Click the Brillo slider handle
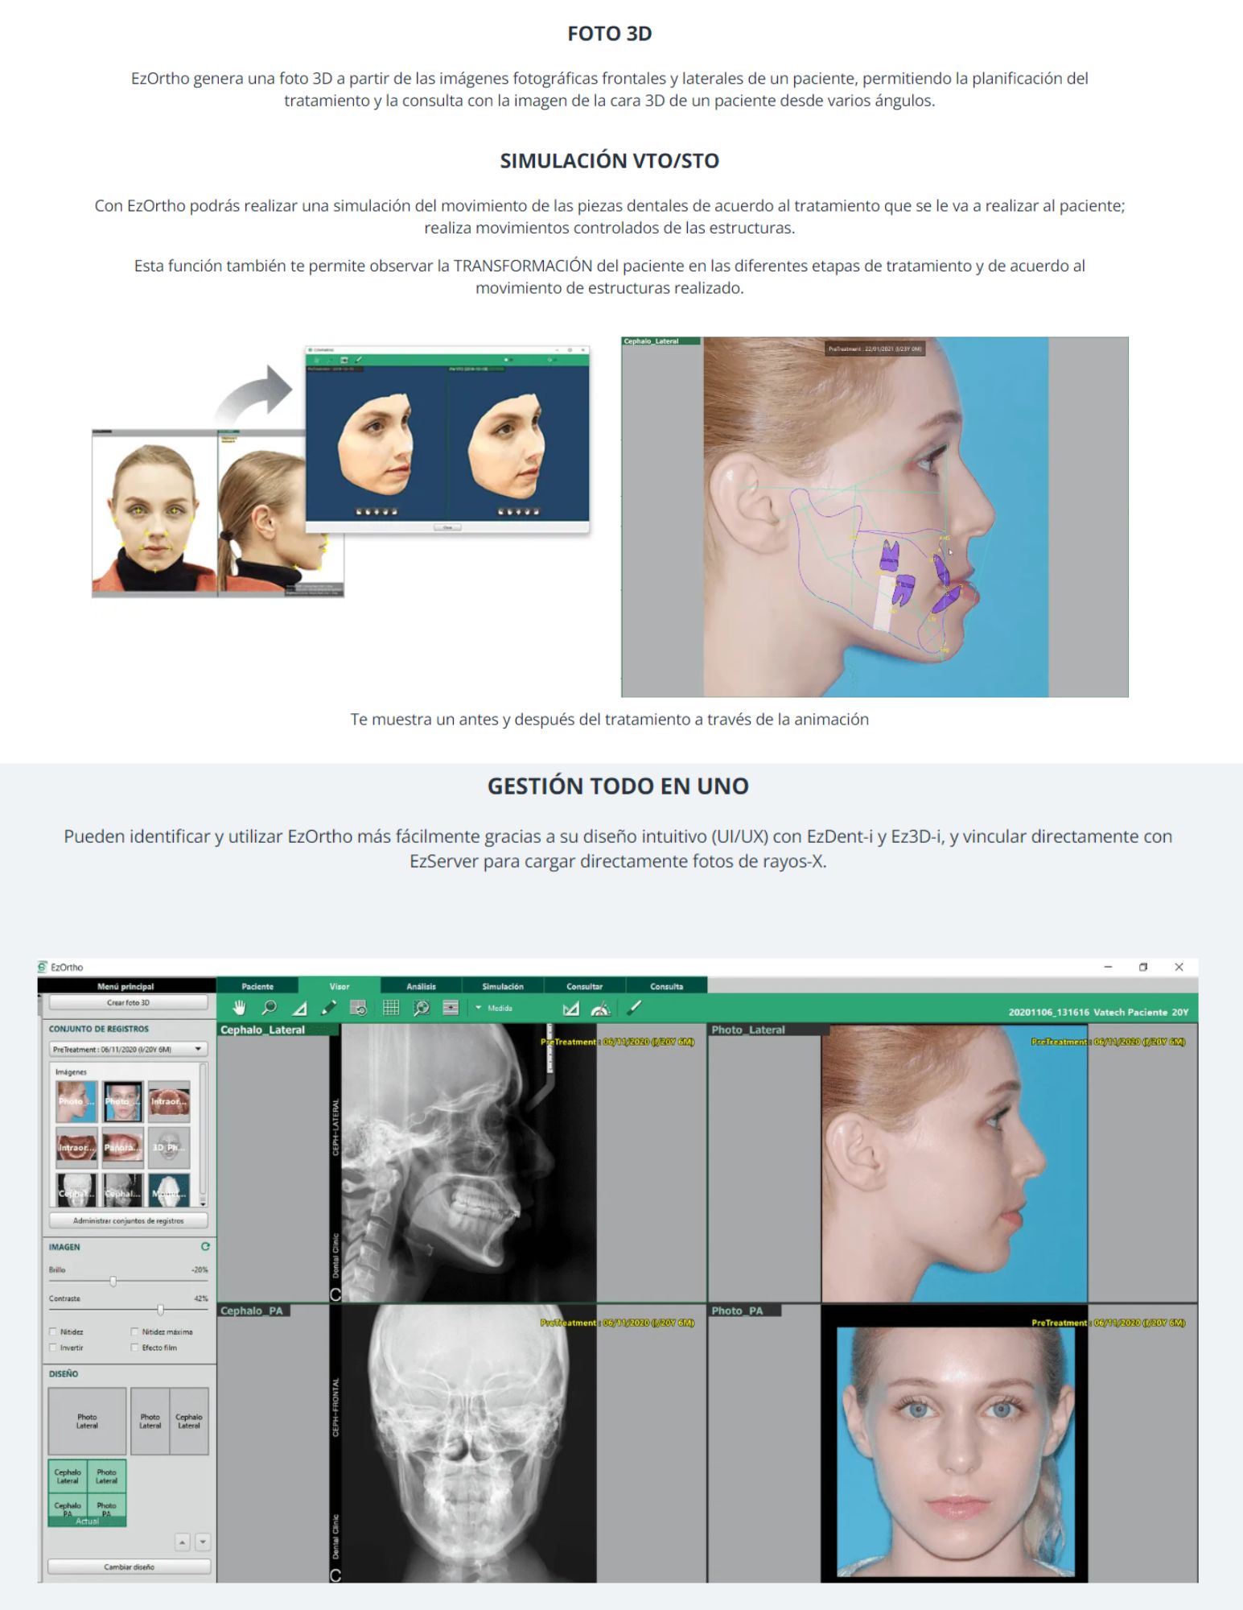1243x1610 pixels. (113, 1281)
